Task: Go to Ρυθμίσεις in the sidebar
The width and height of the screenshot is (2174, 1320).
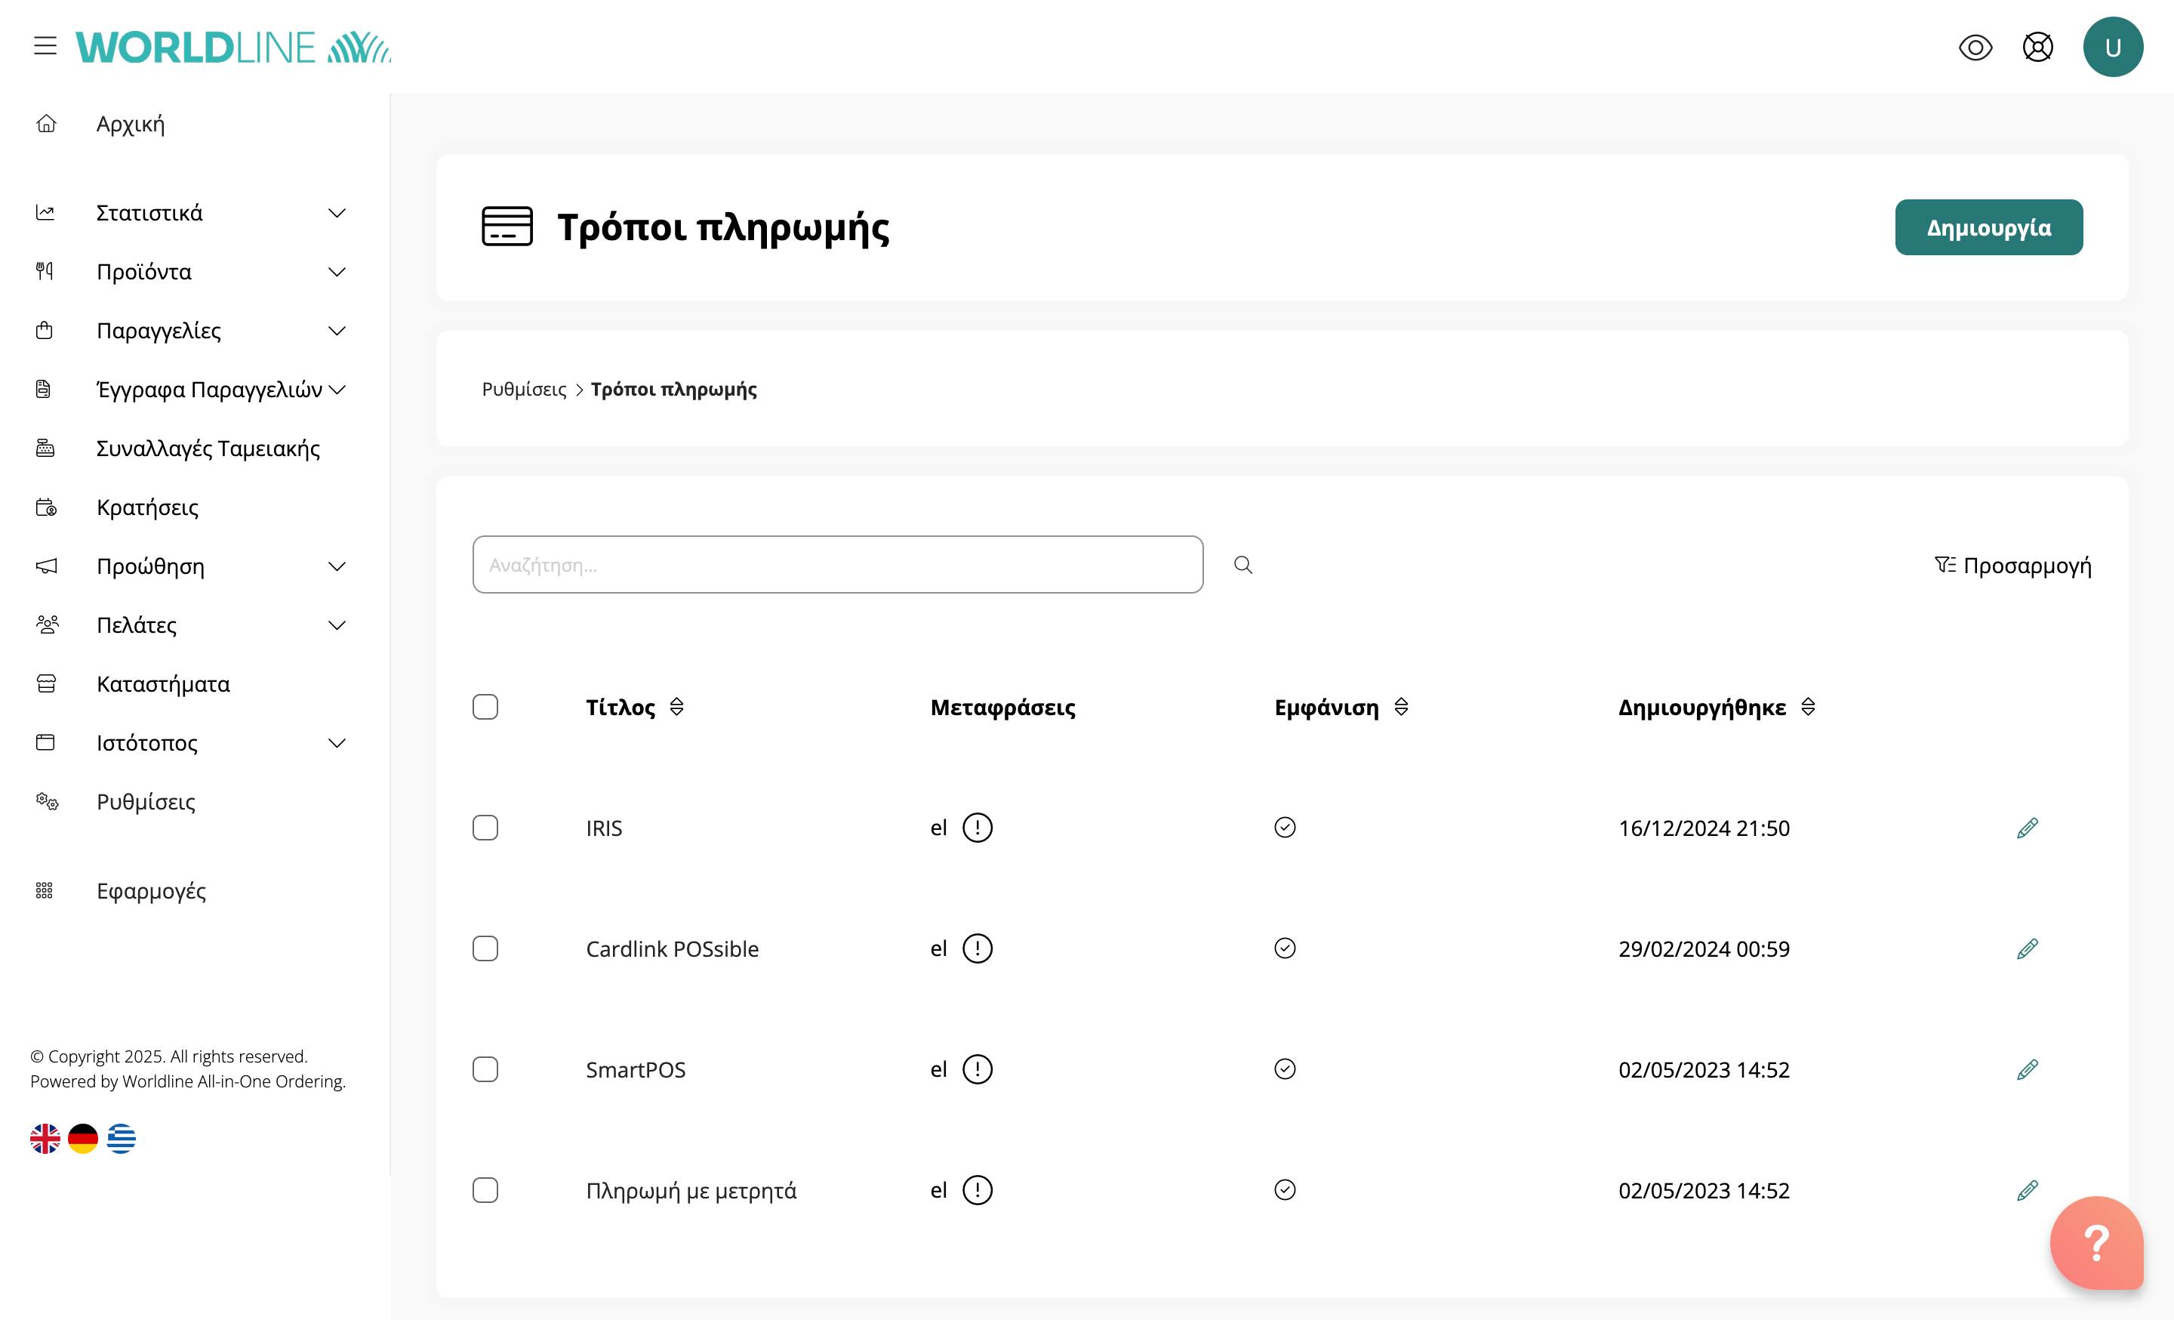Action: point(146,801)
